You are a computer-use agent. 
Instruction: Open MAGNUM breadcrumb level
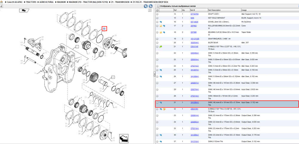click(x=61, y=2)
